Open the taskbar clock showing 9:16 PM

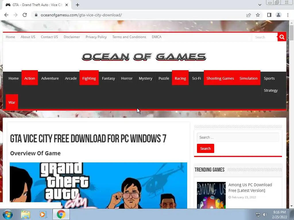click(279, 215)
